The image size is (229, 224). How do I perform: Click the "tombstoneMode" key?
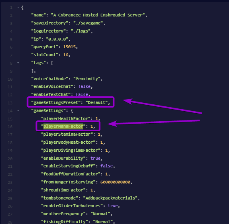[60, 198]
